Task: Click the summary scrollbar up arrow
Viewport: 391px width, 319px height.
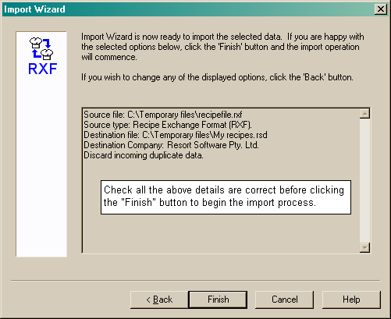Action: (364, 114)
